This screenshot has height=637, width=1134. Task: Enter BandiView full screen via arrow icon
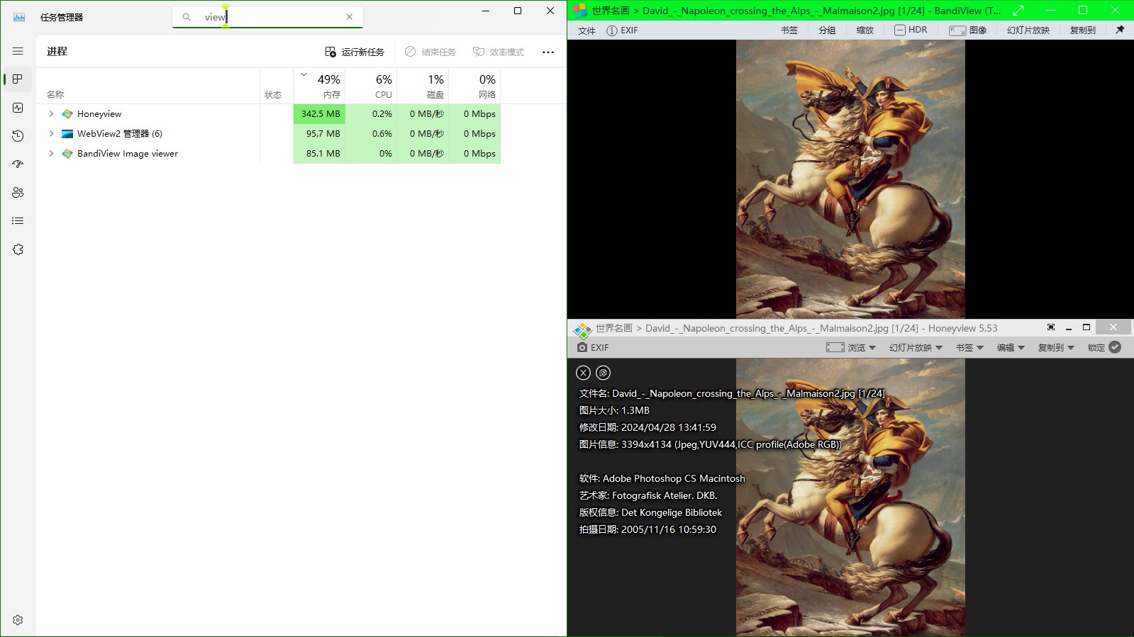(x=1018, y=11)
